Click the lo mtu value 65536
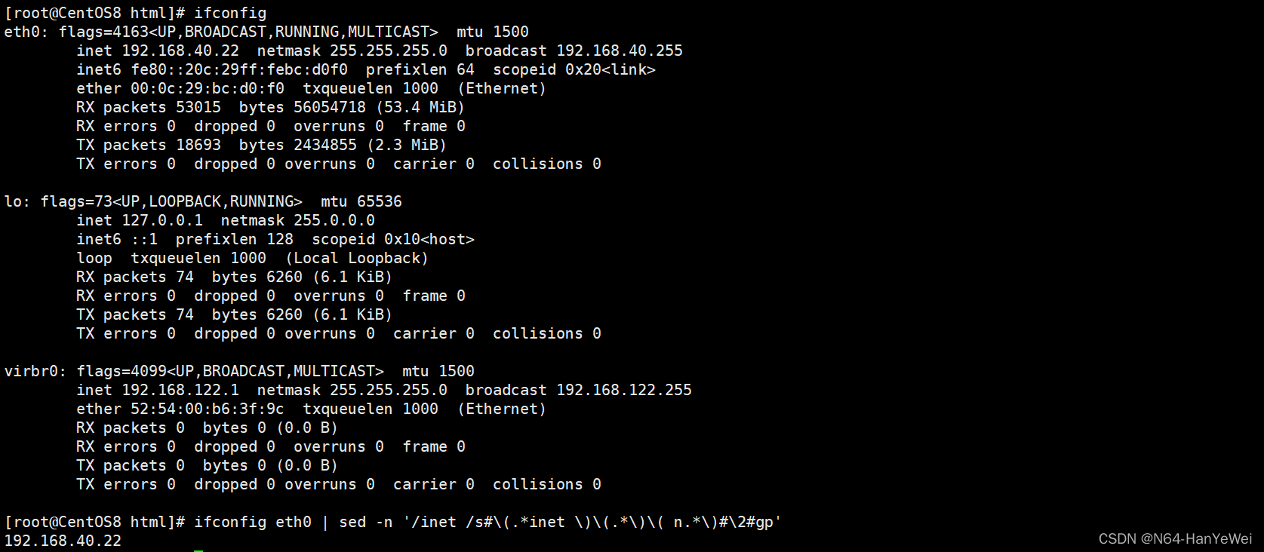The image size is (1264, 552). [x=380, y=201]
